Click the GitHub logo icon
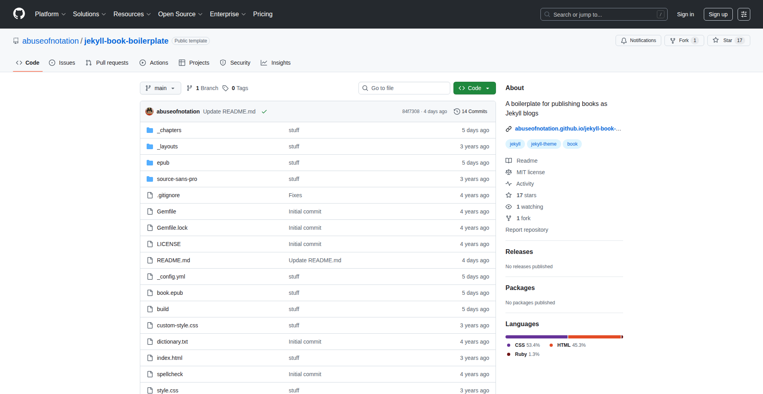Screen dimensions: 763x394 tap(19, 14)
